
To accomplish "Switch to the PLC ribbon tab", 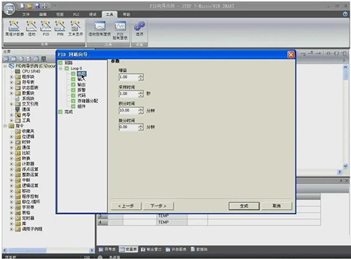I will point(76,15).
